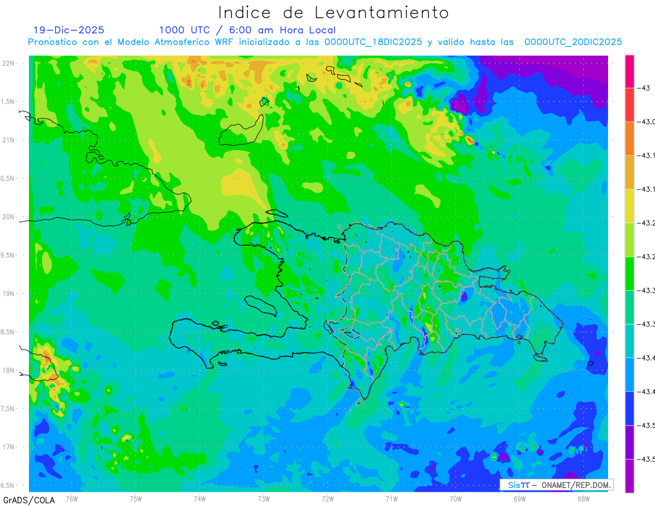The width and height of the screenshot is (655, 506).
Task: Select the date label '19-Dic-2025'
Action: pyautogui.click(x=69, y=30)
